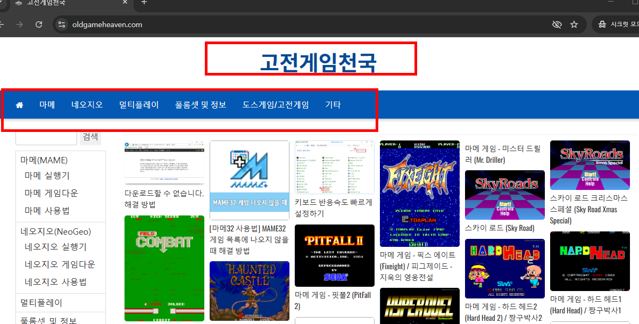The width and height of the screenshot is (639, 324).
Task: Reload the current page
Action: [x=38, y=24]
